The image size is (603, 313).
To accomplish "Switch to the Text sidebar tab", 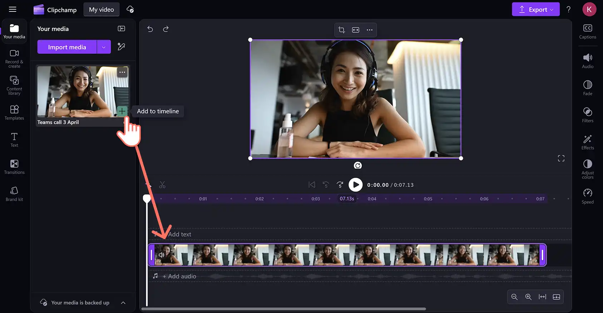I will (x=14, y=140).
